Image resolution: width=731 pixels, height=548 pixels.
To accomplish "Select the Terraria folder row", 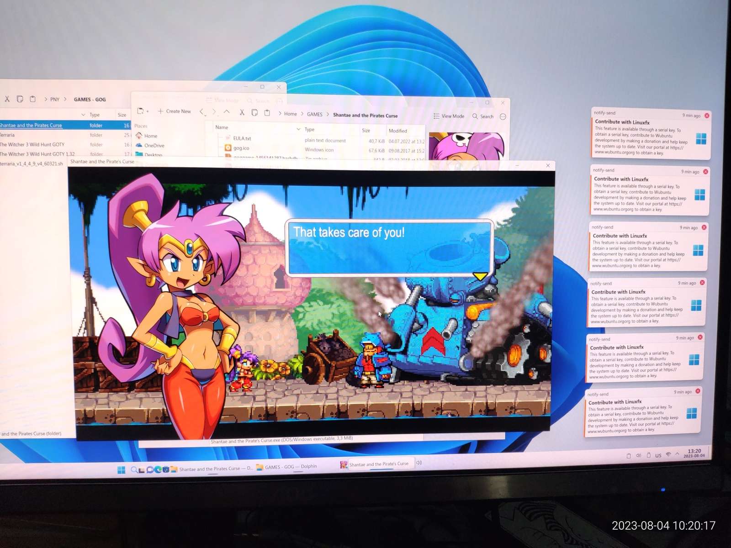I will (65, 135).
